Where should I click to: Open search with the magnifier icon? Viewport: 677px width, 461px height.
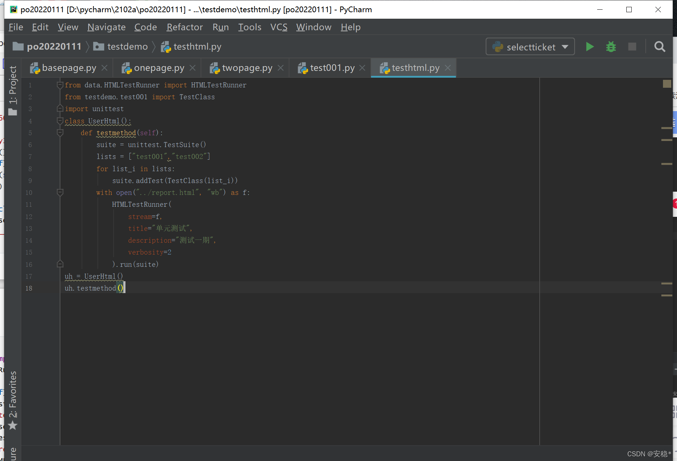coord(660,46)
